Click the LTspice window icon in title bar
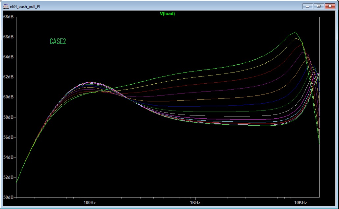The width and height of the screenshot is (339, 209). pyautogui.click(x=6, y=6)
